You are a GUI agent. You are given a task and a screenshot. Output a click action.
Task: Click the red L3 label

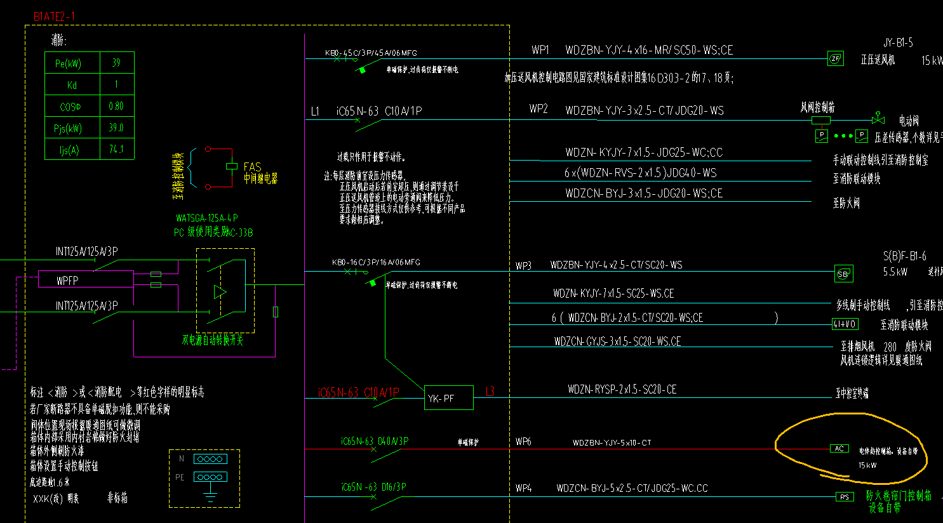pyautogui.click(x=490, y=392)
